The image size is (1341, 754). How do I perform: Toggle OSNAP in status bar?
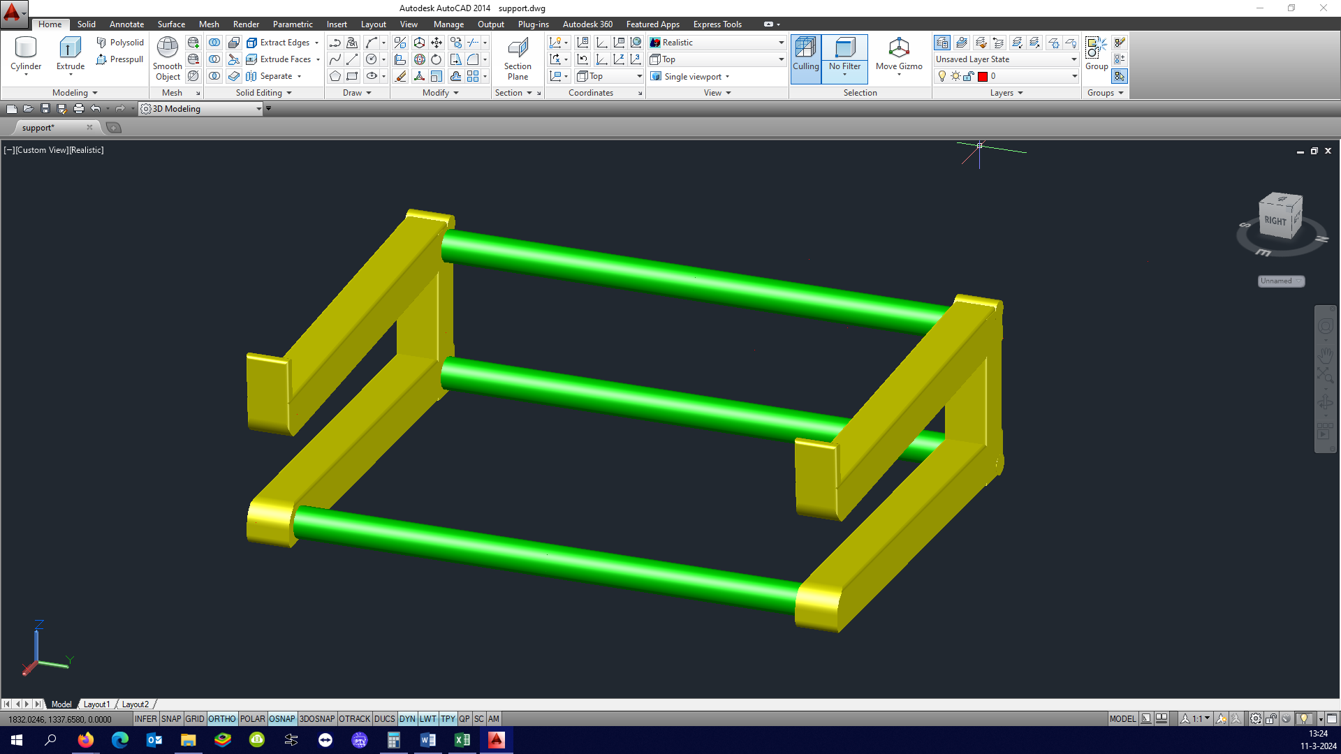tap(282, 718)
